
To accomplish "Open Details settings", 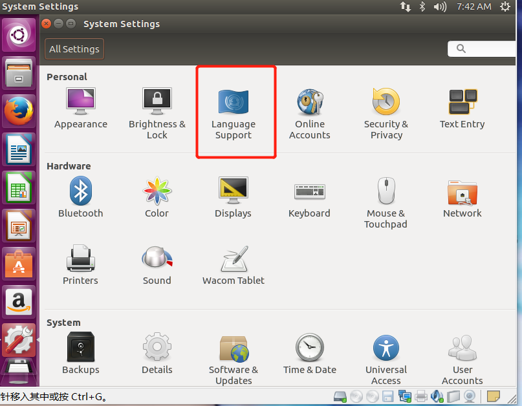I will [x=157, y=354].
